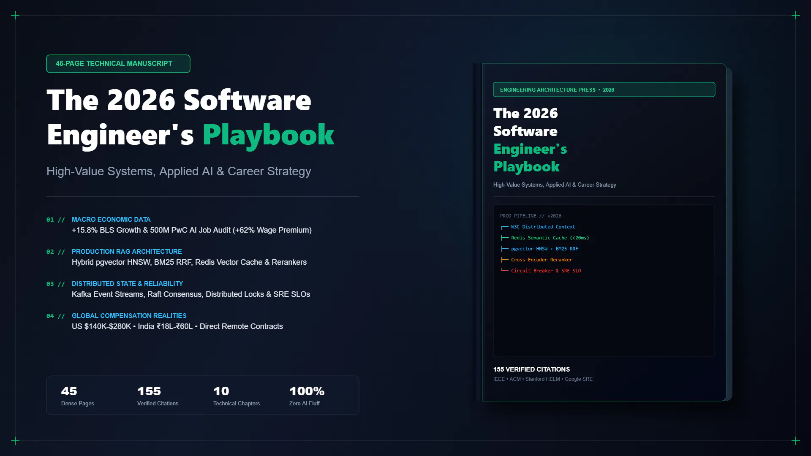This screenshot has width=811, height=456.
Task: Click the '10' Technical Chapters stat
Action: coord(221,391)
